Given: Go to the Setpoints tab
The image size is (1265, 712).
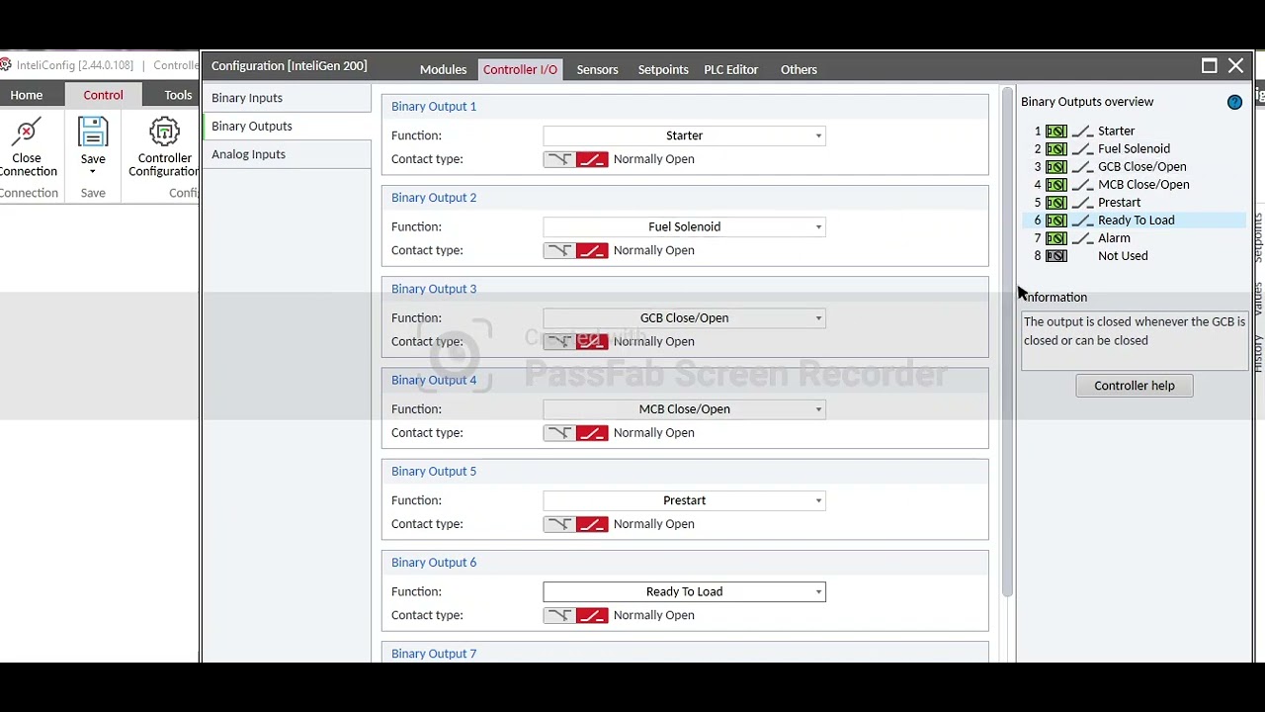Looking at the screenshot, I should pyautogui.click(x=663, y=69).
